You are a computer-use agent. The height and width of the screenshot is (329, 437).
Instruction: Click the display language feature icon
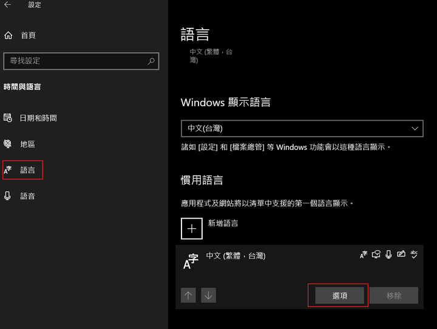click(364, 254)
